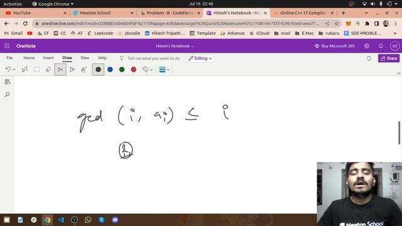Open the E Mac bookmark folder
Viewport: 402px width, 226px height.
pyautogui.click(x=304, y=33)
